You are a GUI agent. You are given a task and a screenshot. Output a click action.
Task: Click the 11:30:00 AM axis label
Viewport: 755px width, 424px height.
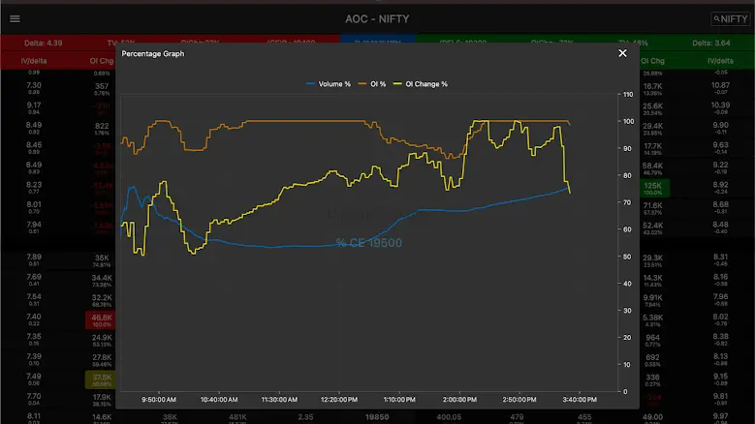279,400
